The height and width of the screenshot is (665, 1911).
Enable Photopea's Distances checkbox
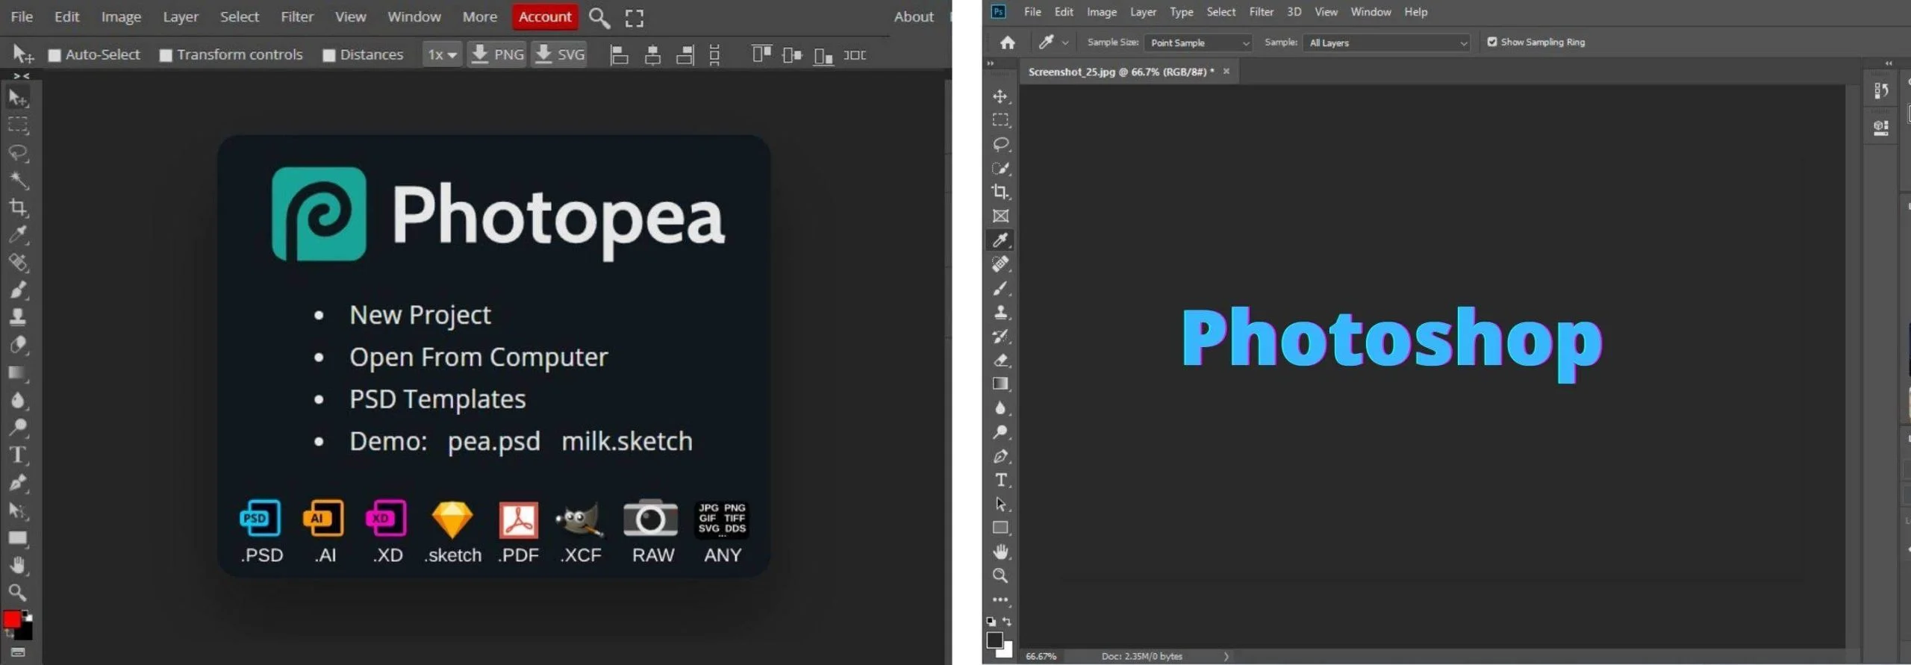328,55
